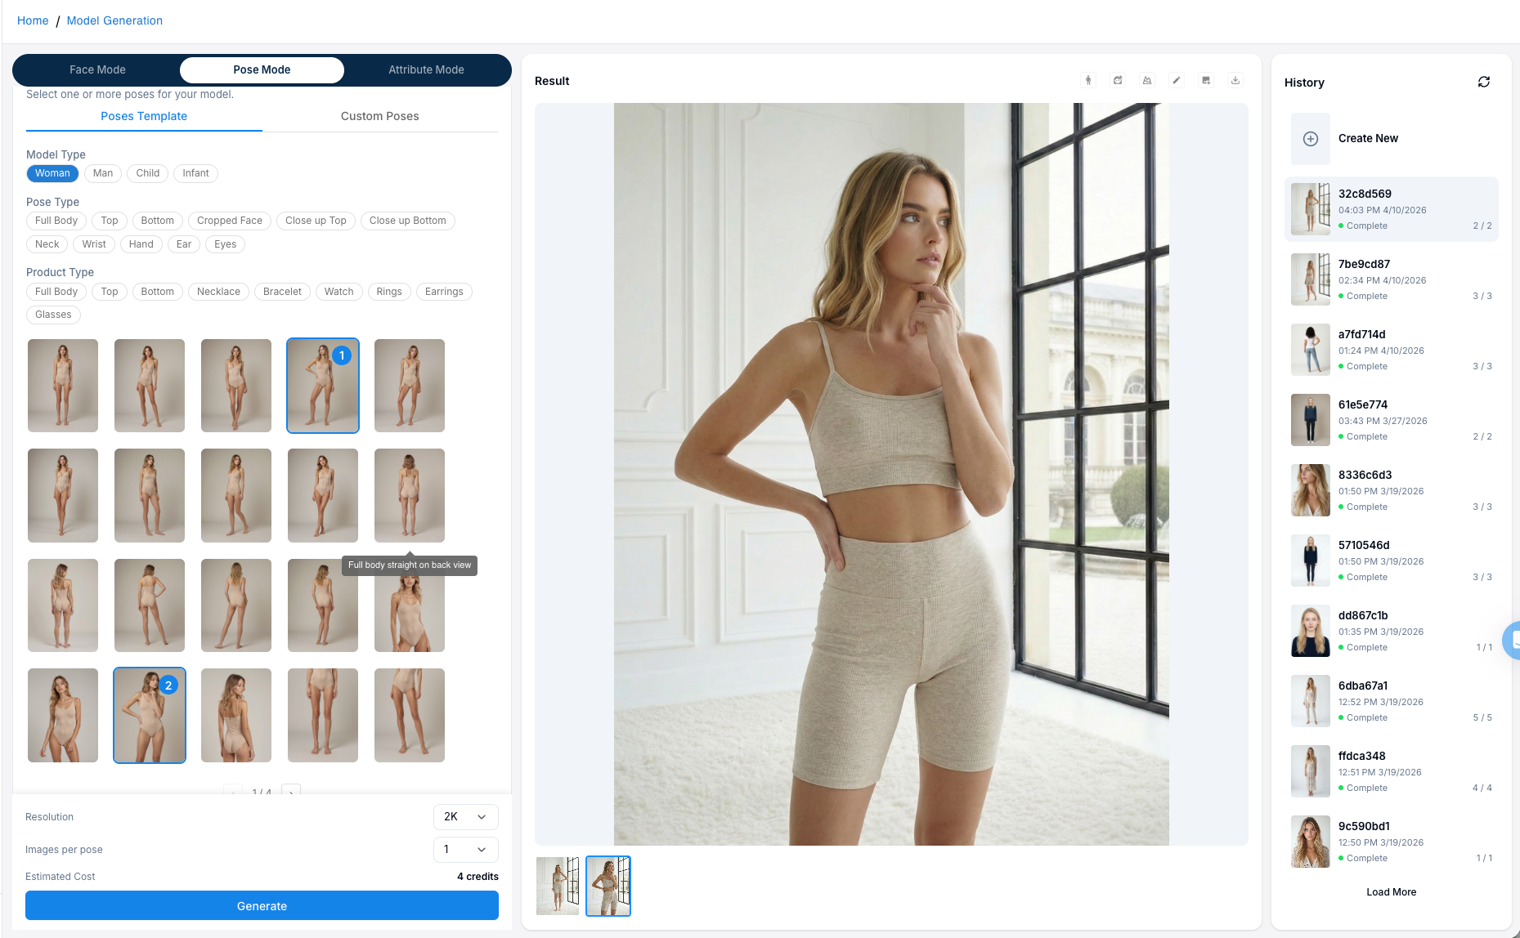Click the full-body pose icon in Result toolbar
1520x938 pixels.
[x=1088, y=80]
